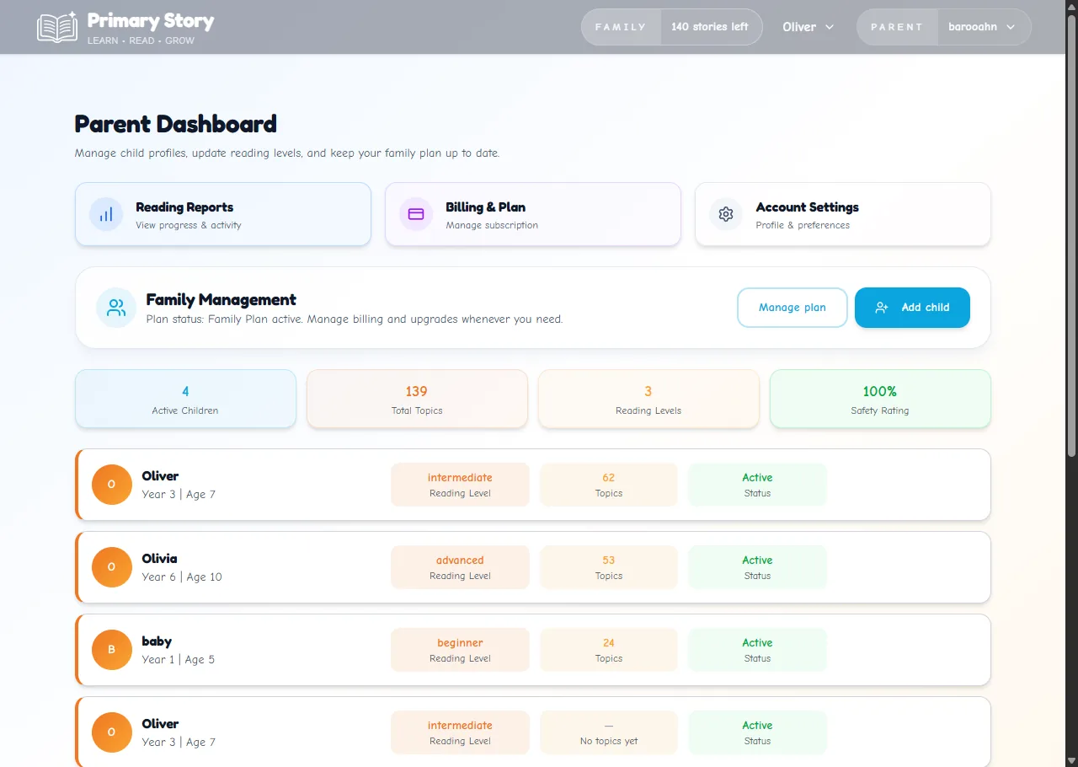Select the 100% Safety Rating stat card
This screenshot has height=767, width=1078.
pyautogui.click(x=880, y=399)
